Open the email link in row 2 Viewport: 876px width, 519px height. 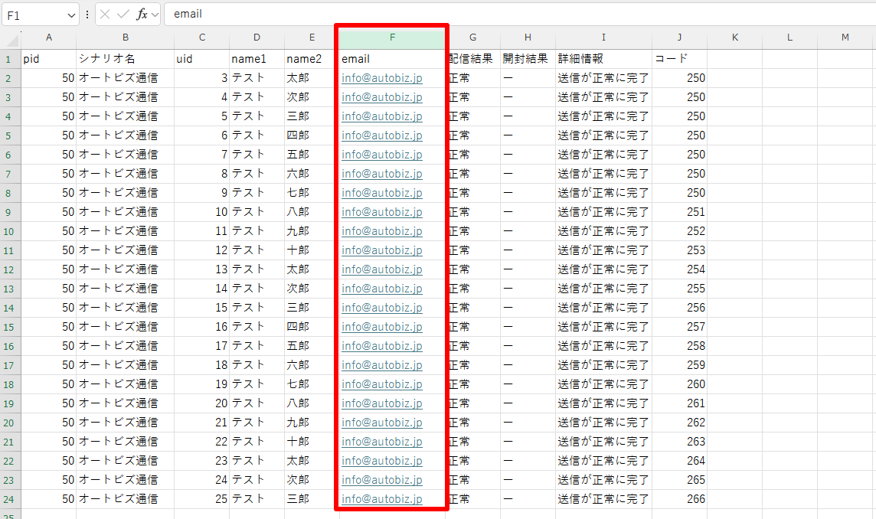pyautogui.click(x=381, y=78)
